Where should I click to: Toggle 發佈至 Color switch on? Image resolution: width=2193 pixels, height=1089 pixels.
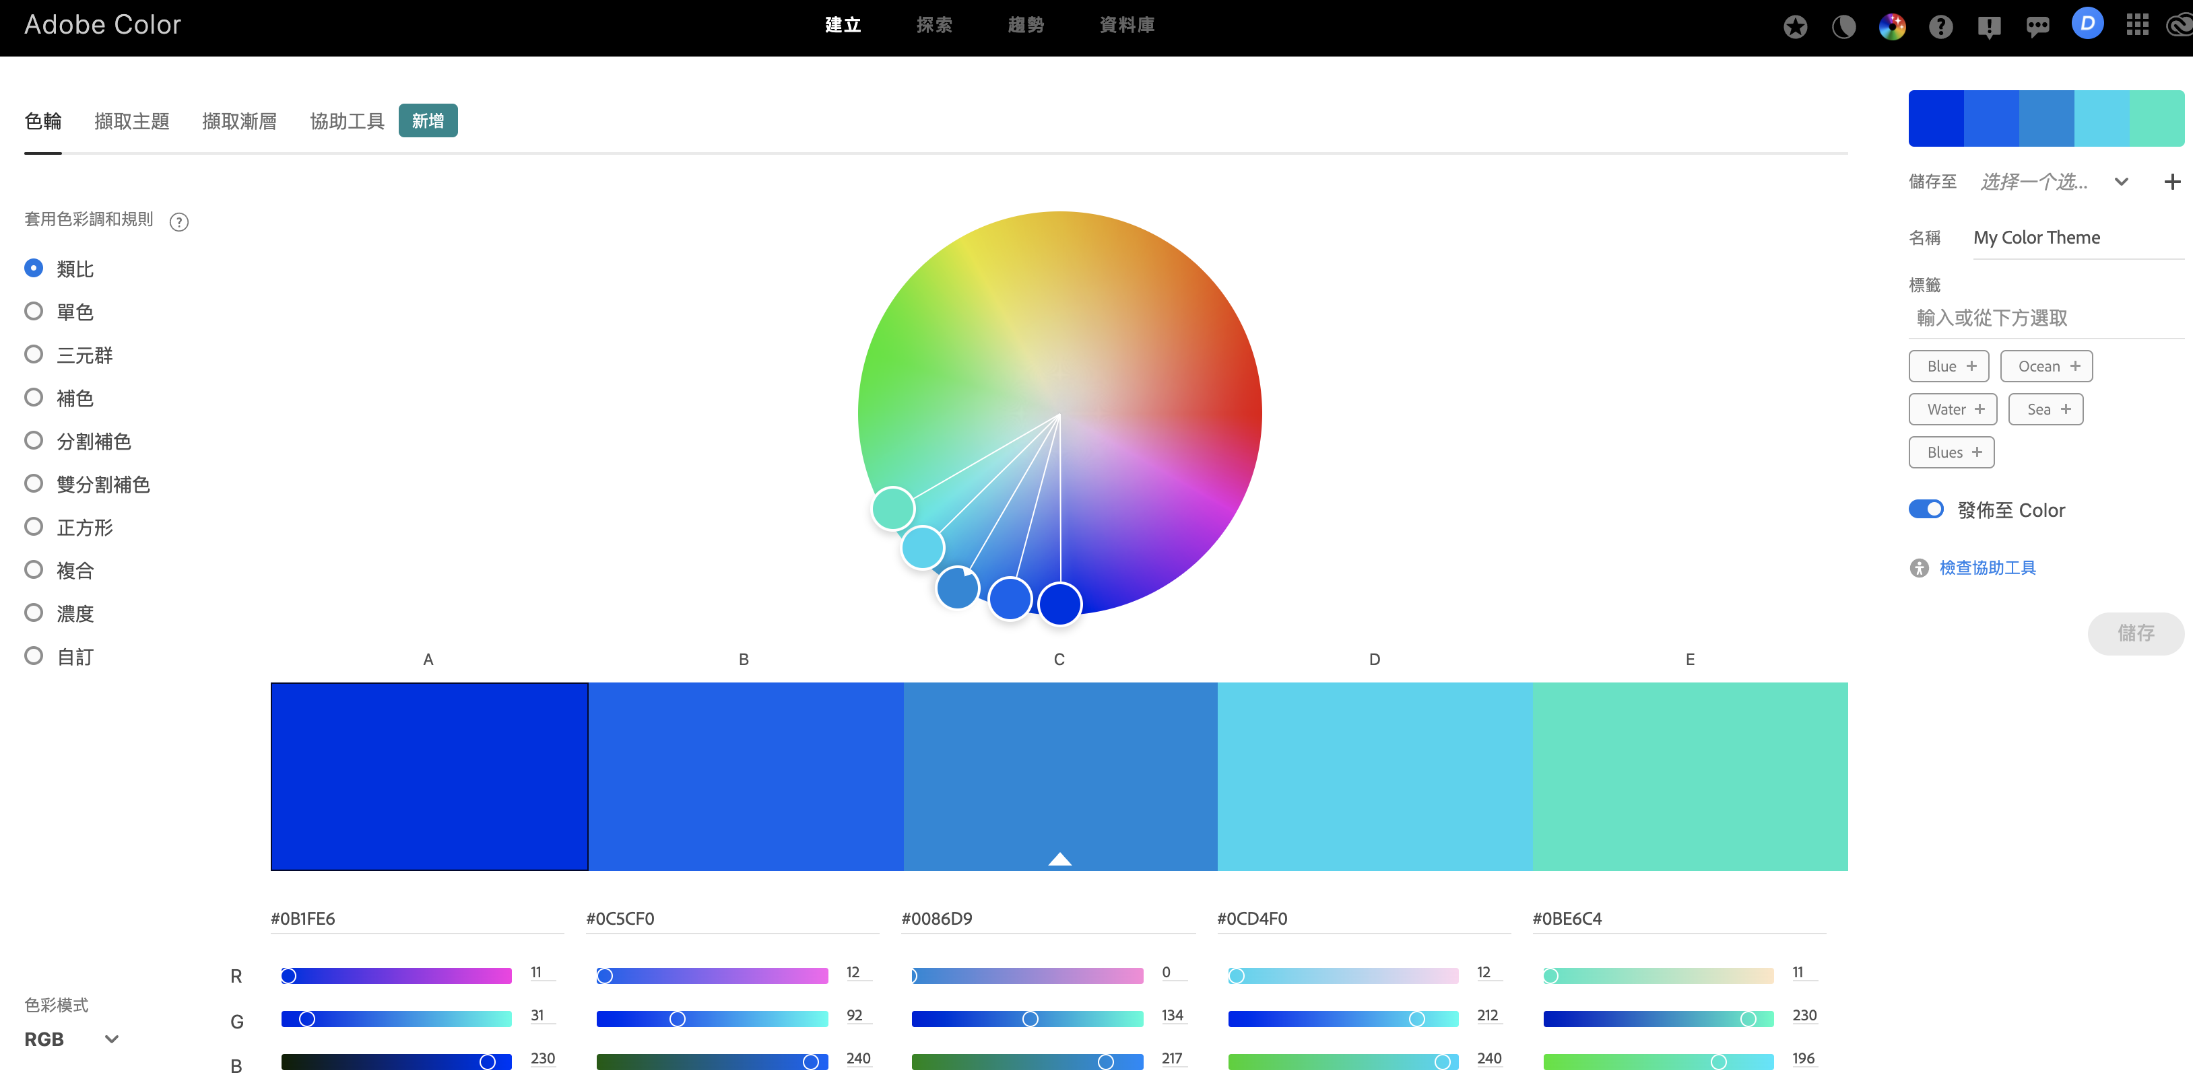pos(1926,510)
